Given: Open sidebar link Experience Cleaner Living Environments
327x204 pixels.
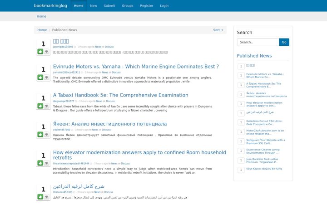Looking at the screenshot, I should pos(263,151).
